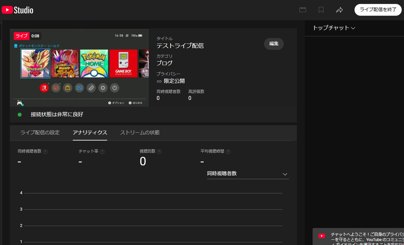This screenshot has width=404, height=245.
Task: Click the 視聴回数 value 0
Action: click(143, 162)
